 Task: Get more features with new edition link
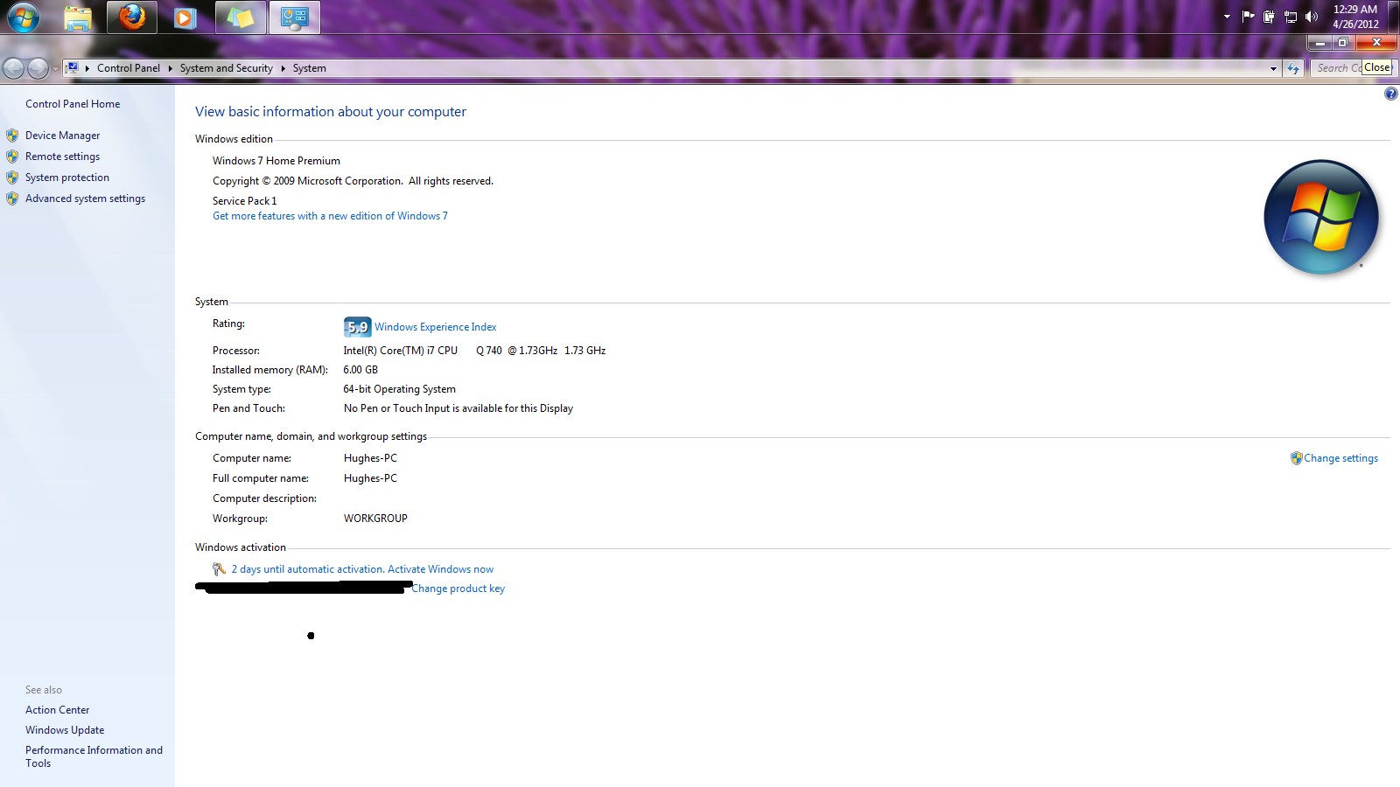(330, 216)
